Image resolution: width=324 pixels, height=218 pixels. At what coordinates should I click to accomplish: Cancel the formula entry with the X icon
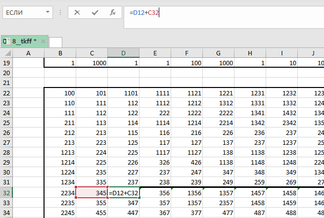[77, 13]
